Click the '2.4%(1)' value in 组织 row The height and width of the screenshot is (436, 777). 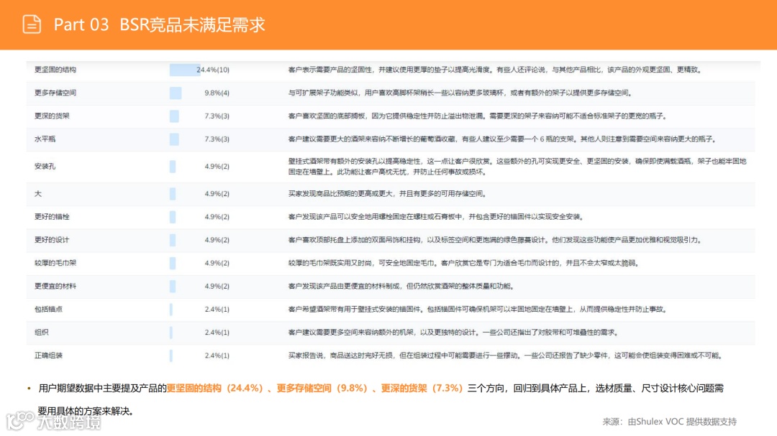click(x=217, y=333)
